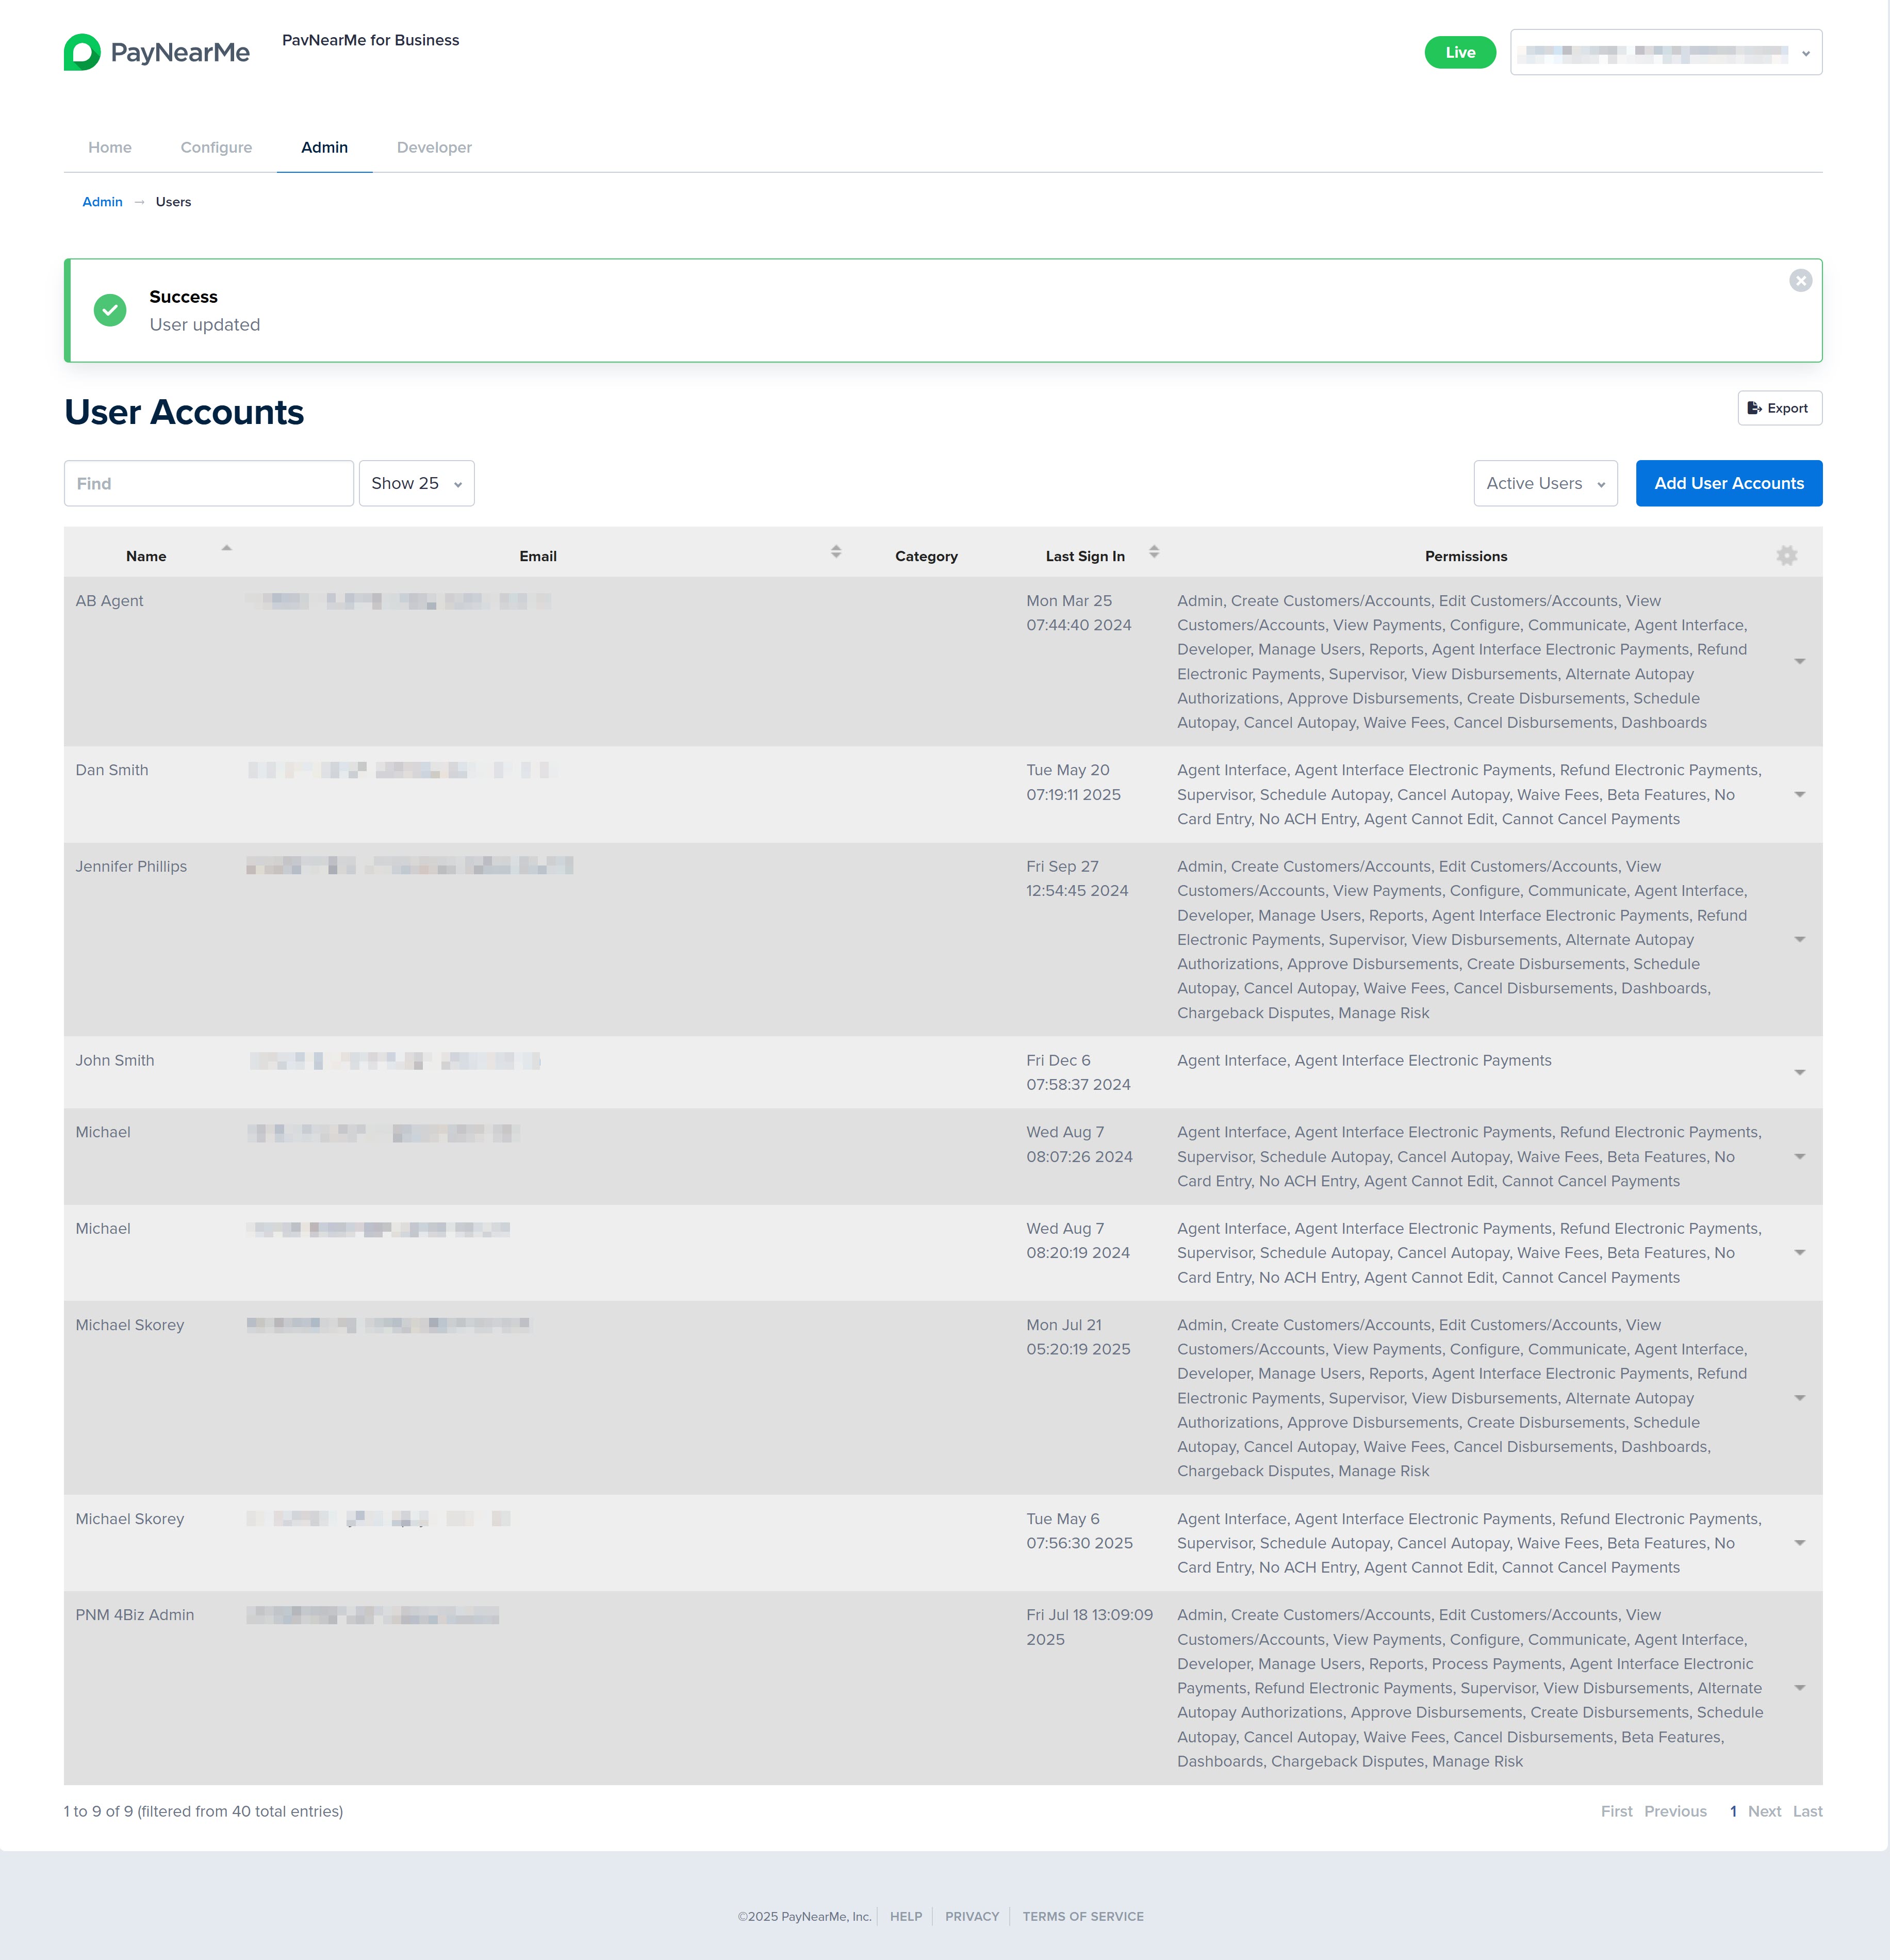1890x1960 pixels.
Task: Click the Mon Mar 25 07:44:40 2024 cell
Action: (x=1079, y=613)
